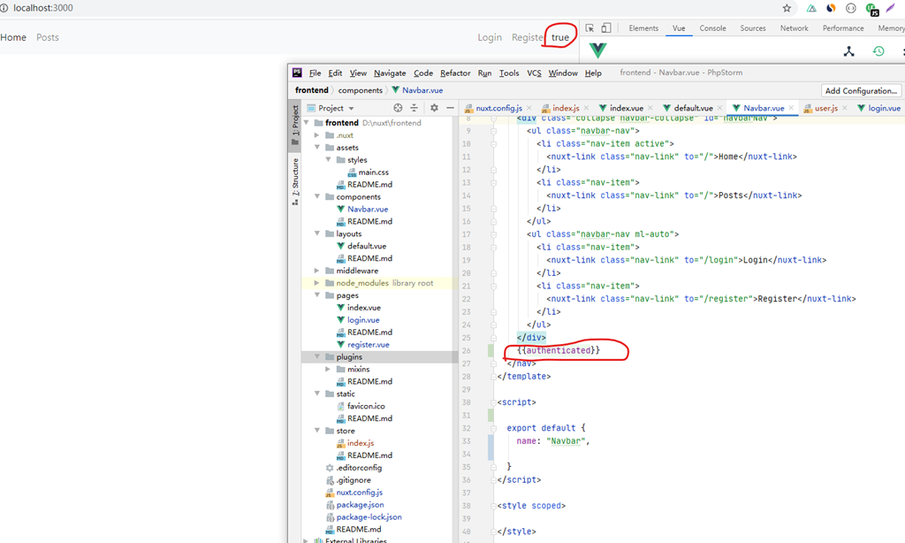Toggle the device toolbar icon in DevTools
The width and height of the screenshot is (905, 543).
(606, 27)
